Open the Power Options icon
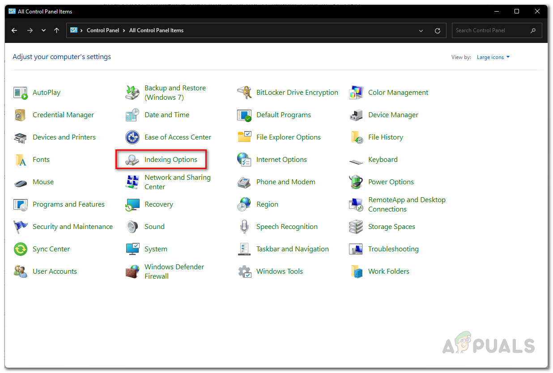 (356, 182)
